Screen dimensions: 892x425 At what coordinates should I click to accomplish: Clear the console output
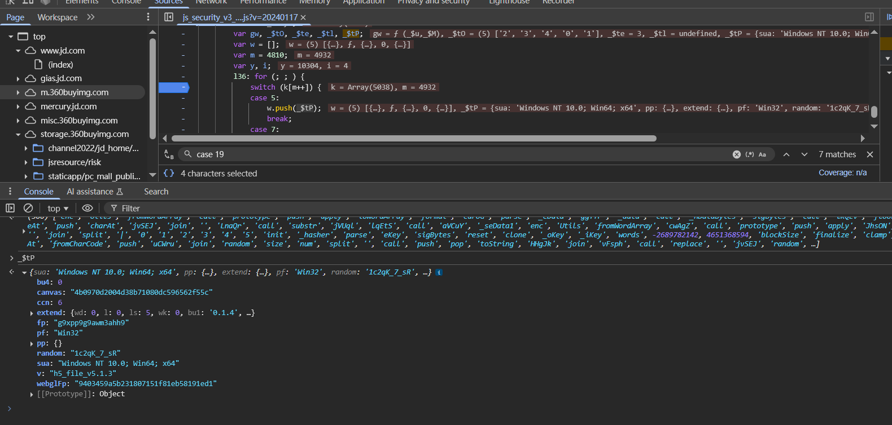[x=28, y=208]
